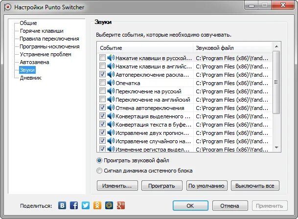Click scrollbar up arrow in events list

[x=276, y=46]
